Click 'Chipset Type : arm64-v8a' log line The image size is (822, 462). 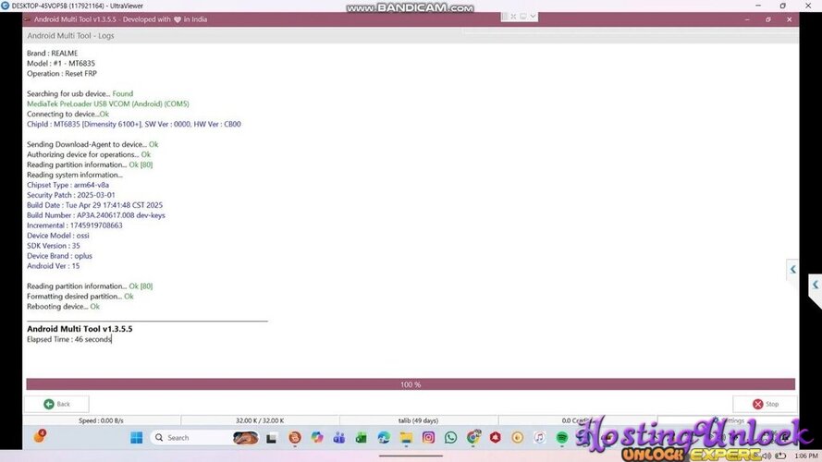pyautogui.click(x=68, y=185)
